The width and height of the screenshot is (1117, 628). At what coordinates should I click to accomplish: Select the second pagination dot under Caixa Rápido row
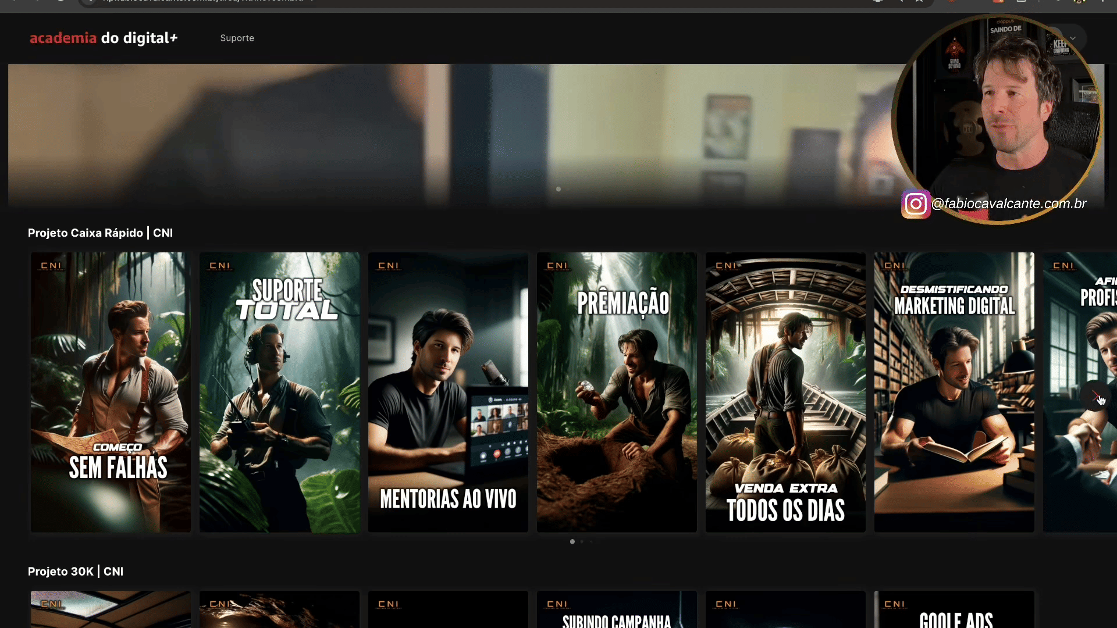pos(582,541)
